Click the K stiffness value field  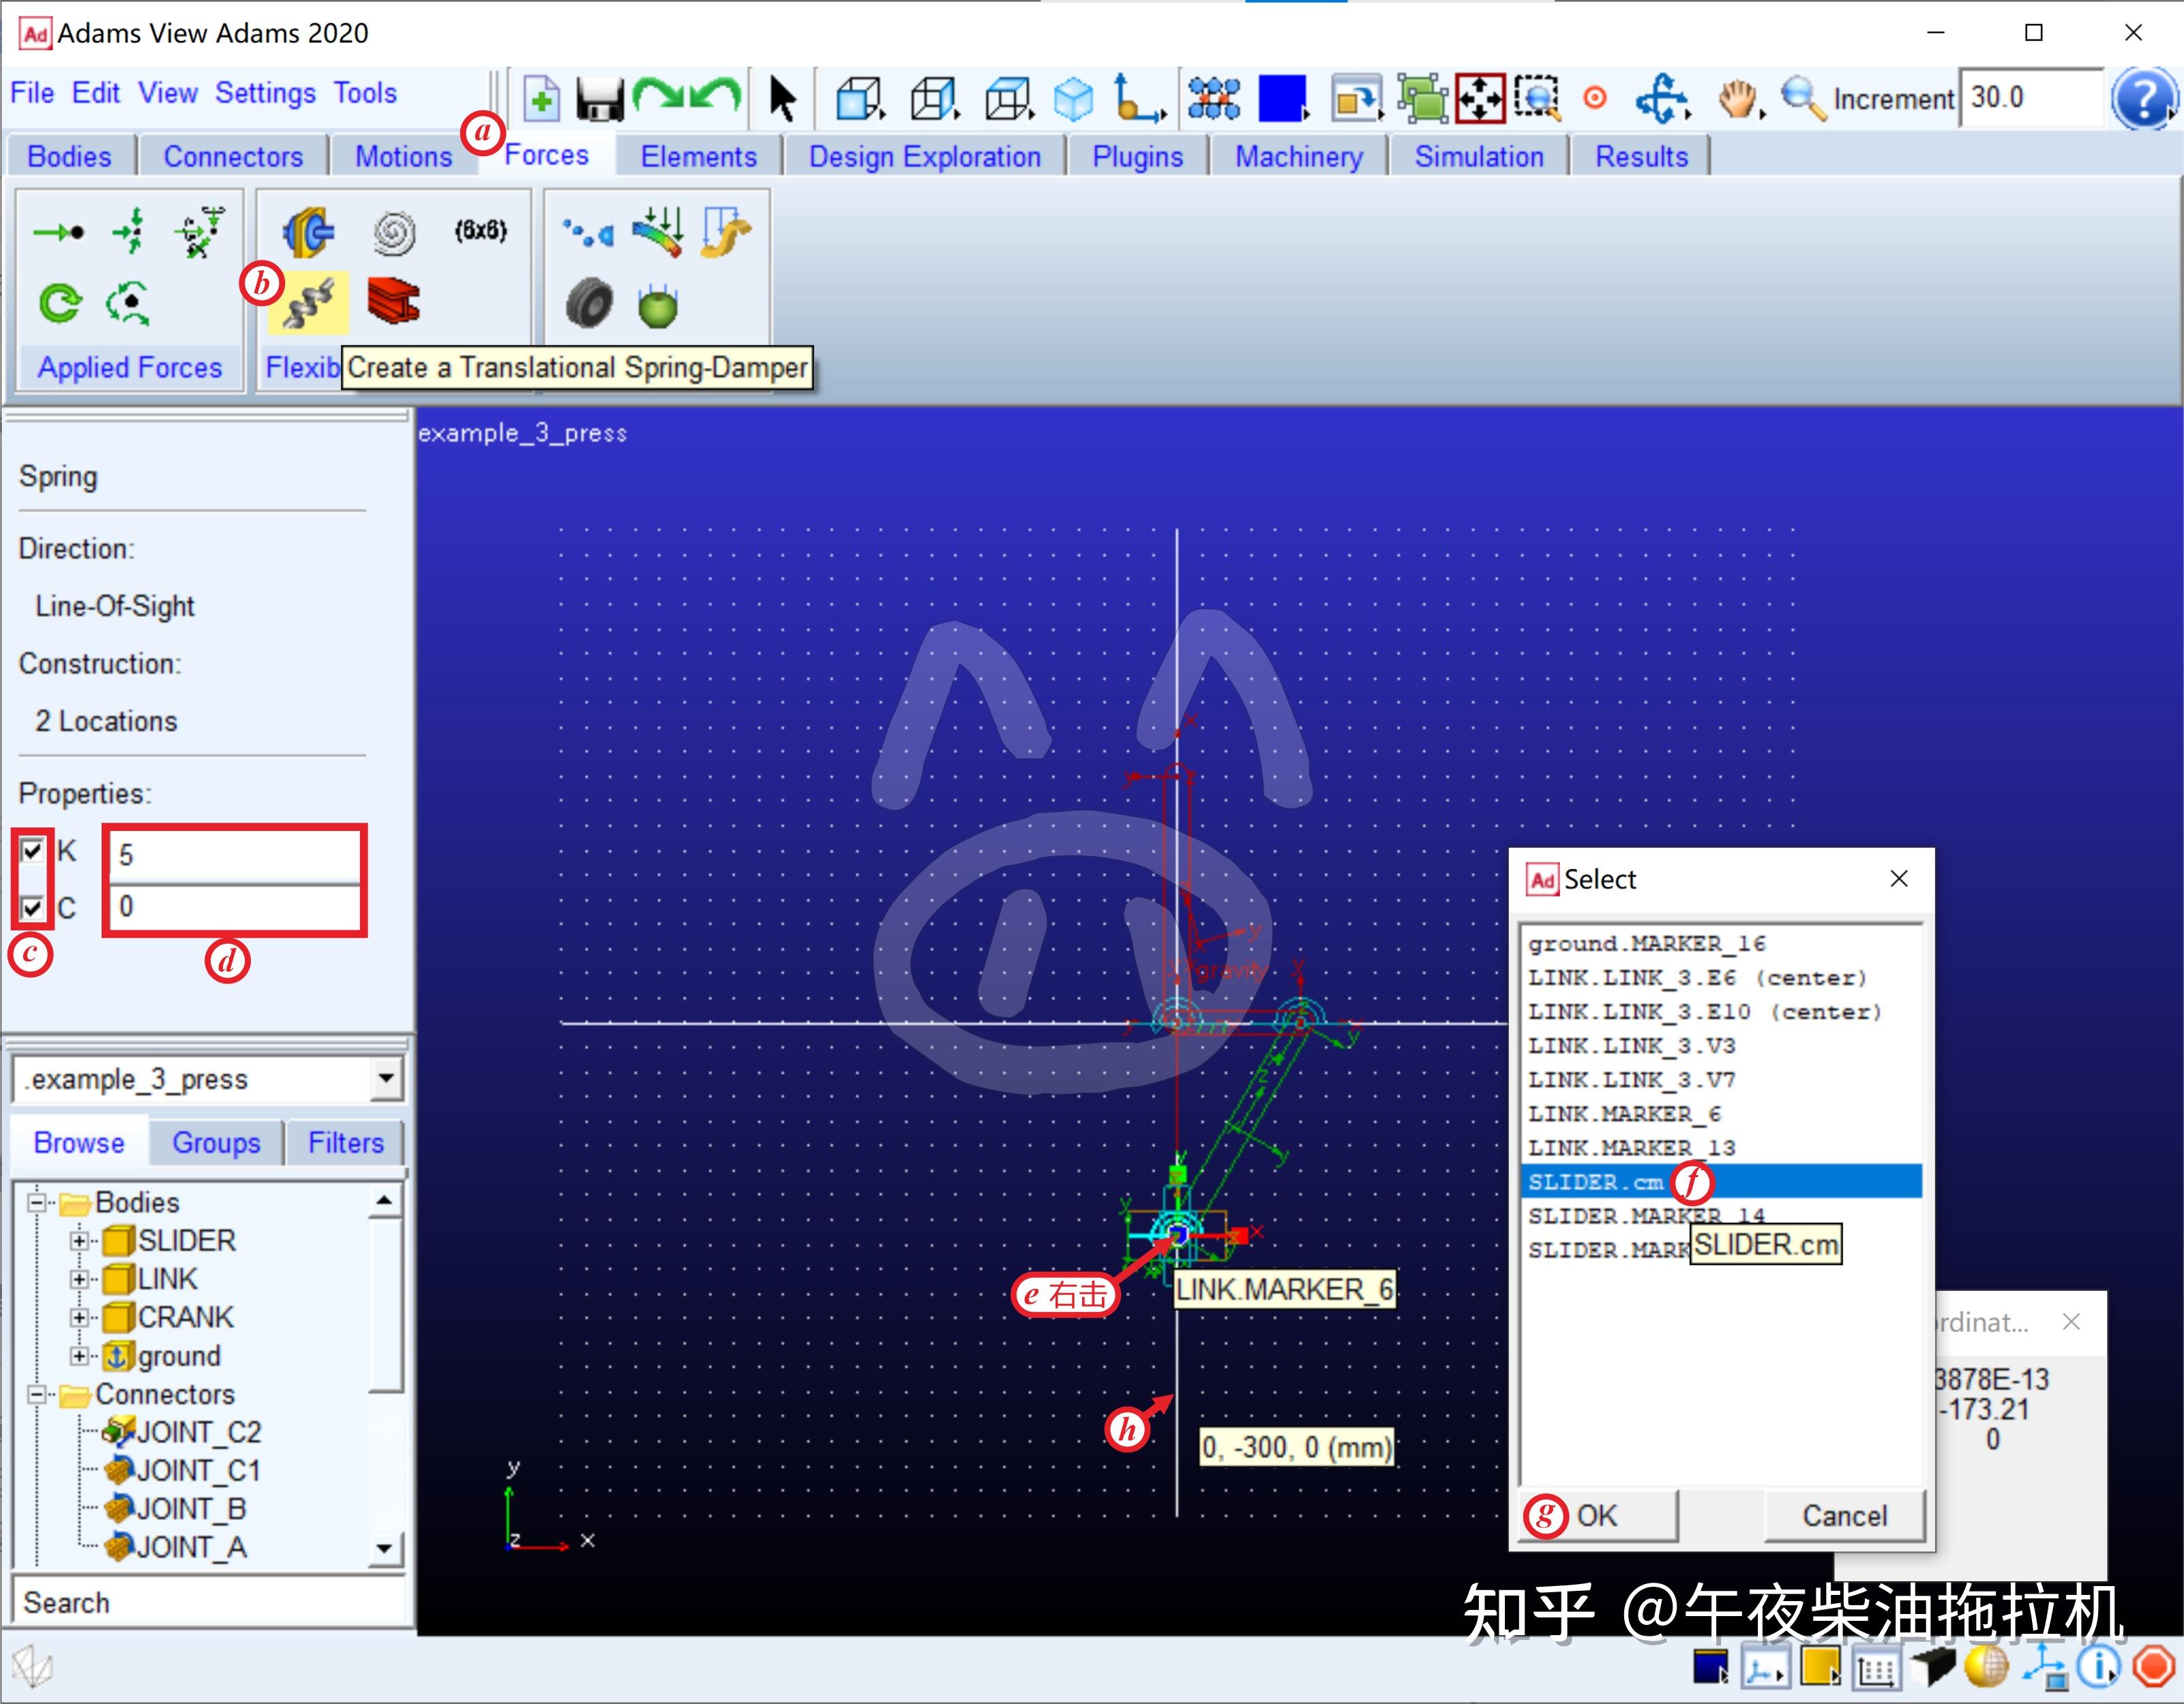[x=234, y=855]
